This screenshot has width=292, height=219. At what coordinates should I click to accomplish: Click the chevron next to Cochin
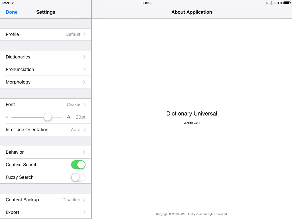pyautogui.click(x=84, y=105)
